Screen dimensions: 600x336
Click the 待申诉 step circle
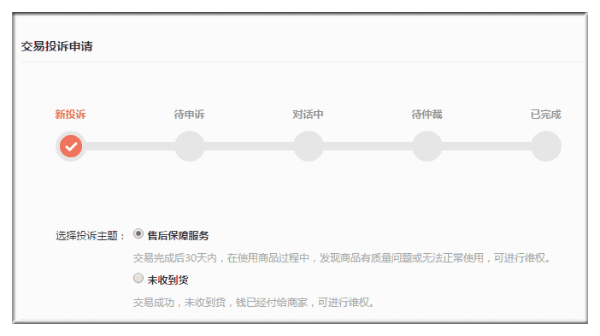(x=190, y=146)
